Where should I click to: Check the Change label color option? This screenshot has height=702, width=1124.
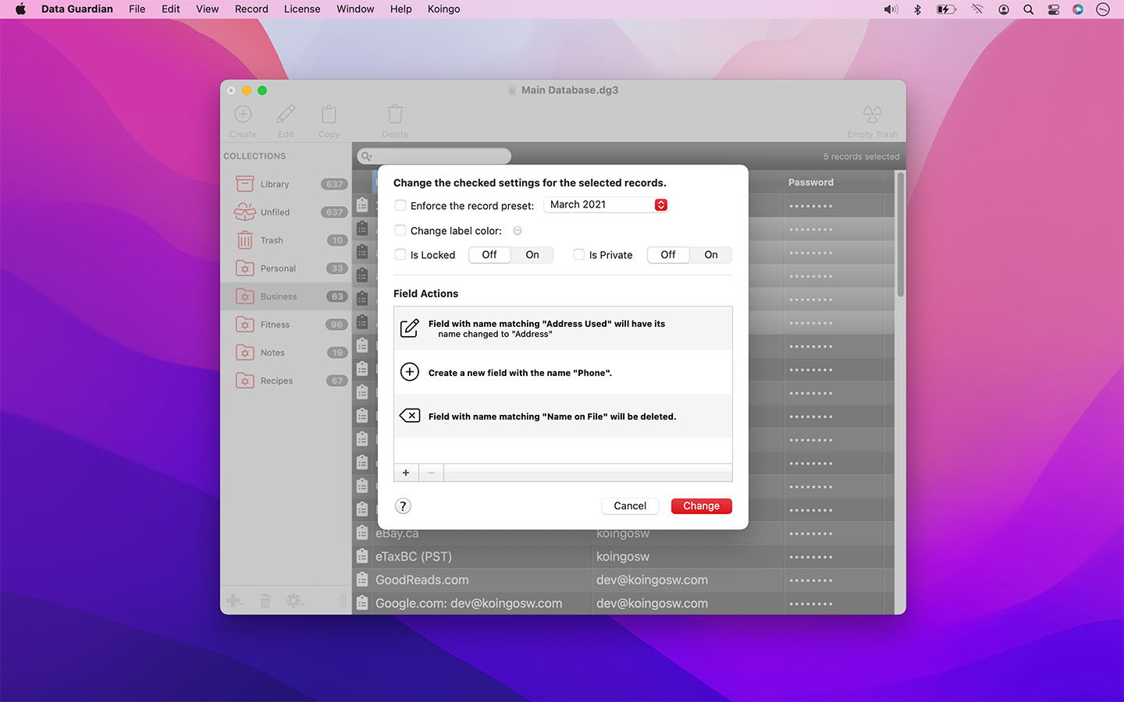[x=400, y=230]
